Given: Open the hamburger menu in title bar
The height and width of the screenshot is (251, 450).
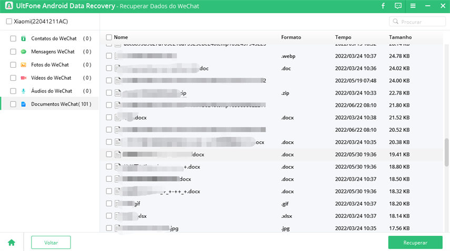Looking at the screenshot, I should click(x=413, y=6).
